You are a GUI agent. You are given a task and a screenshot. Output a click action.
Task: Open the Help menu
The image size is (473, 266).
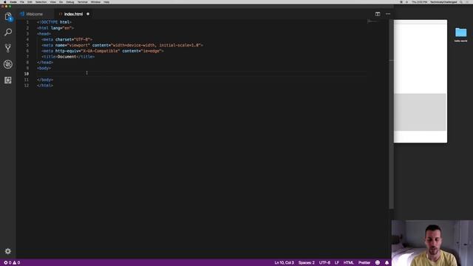click(106, 1)
